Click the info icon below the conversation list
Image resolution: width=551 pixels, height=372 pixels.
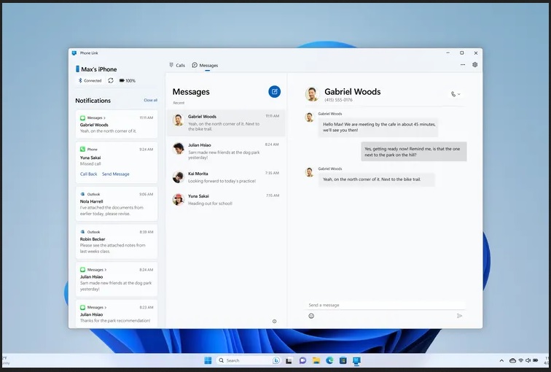[275, 321]
